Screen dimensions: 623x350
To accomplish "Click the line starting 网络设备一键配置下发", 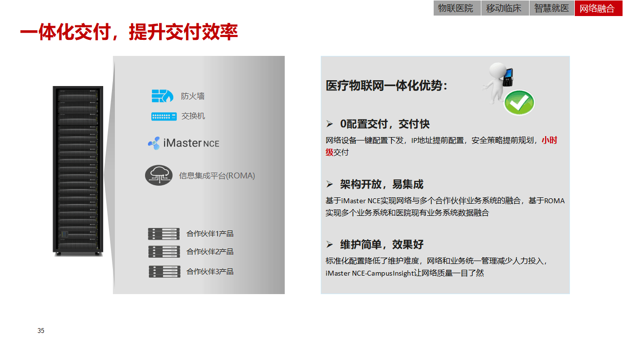I will [441, 140].
